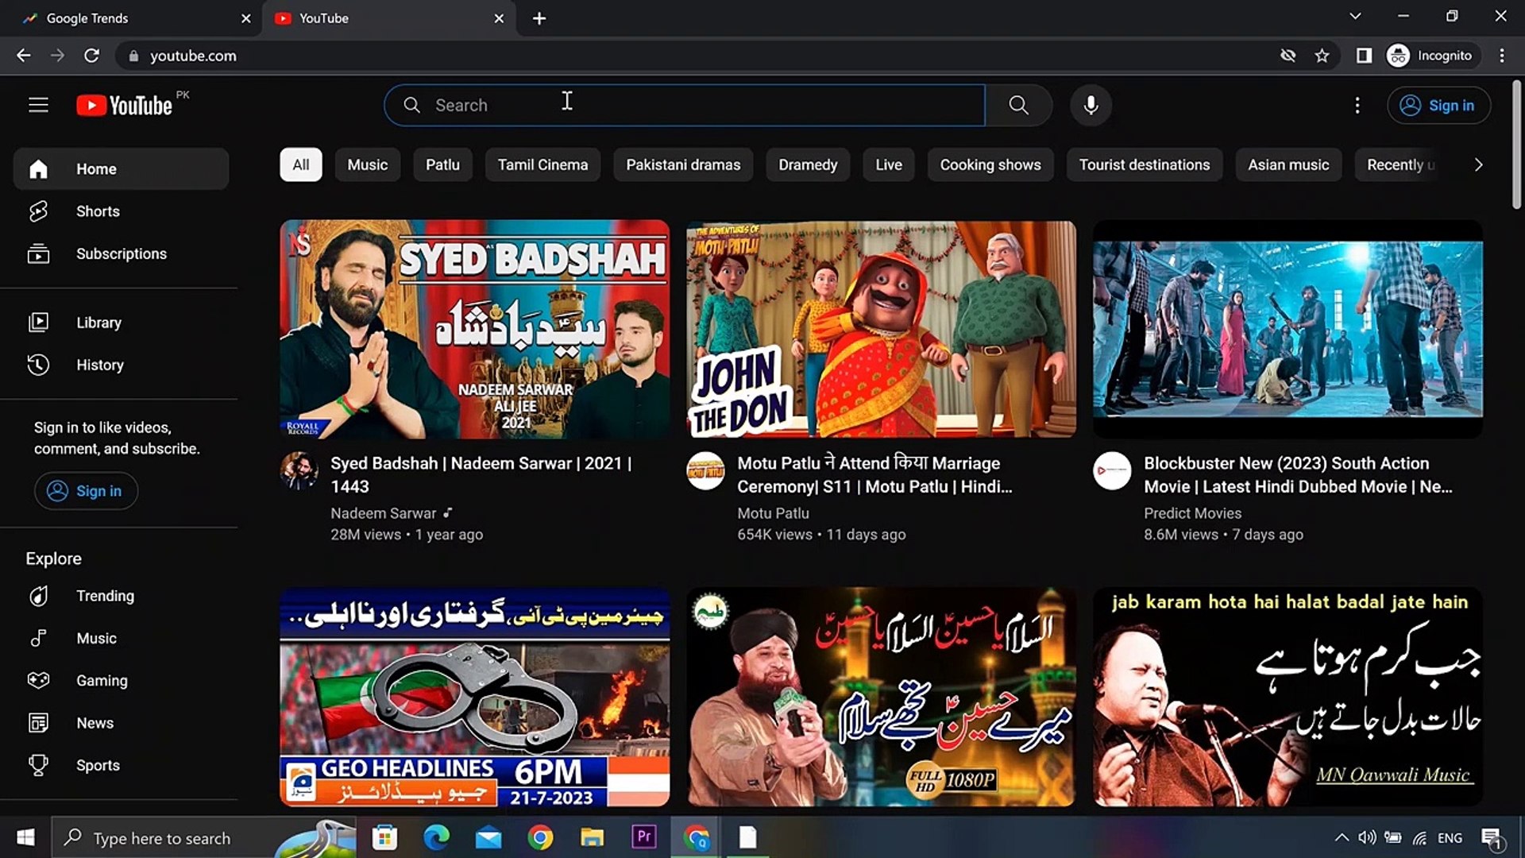Click the Sign in button
1525x858 pixels.
click(x=1439, y=105)
